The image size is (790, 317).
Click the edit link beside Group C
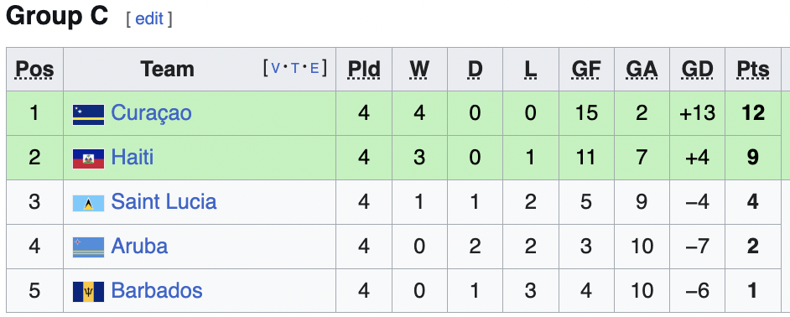149,18
